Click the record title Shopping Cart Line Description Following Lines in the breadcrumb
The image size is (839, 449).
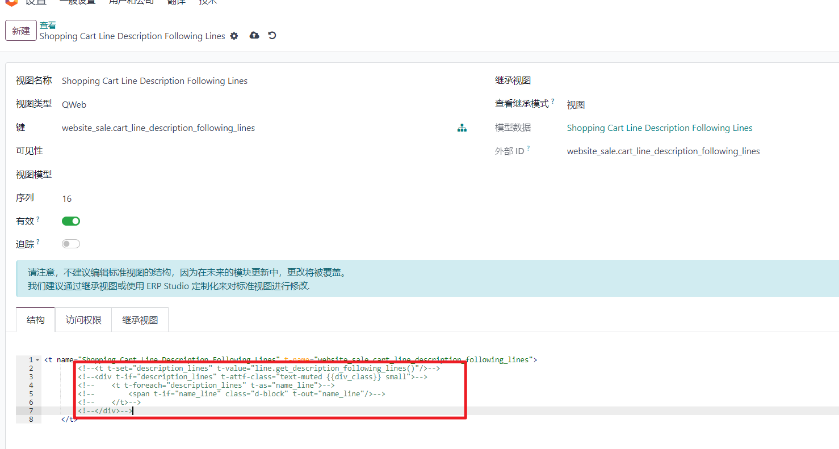(x=132, y=36)
